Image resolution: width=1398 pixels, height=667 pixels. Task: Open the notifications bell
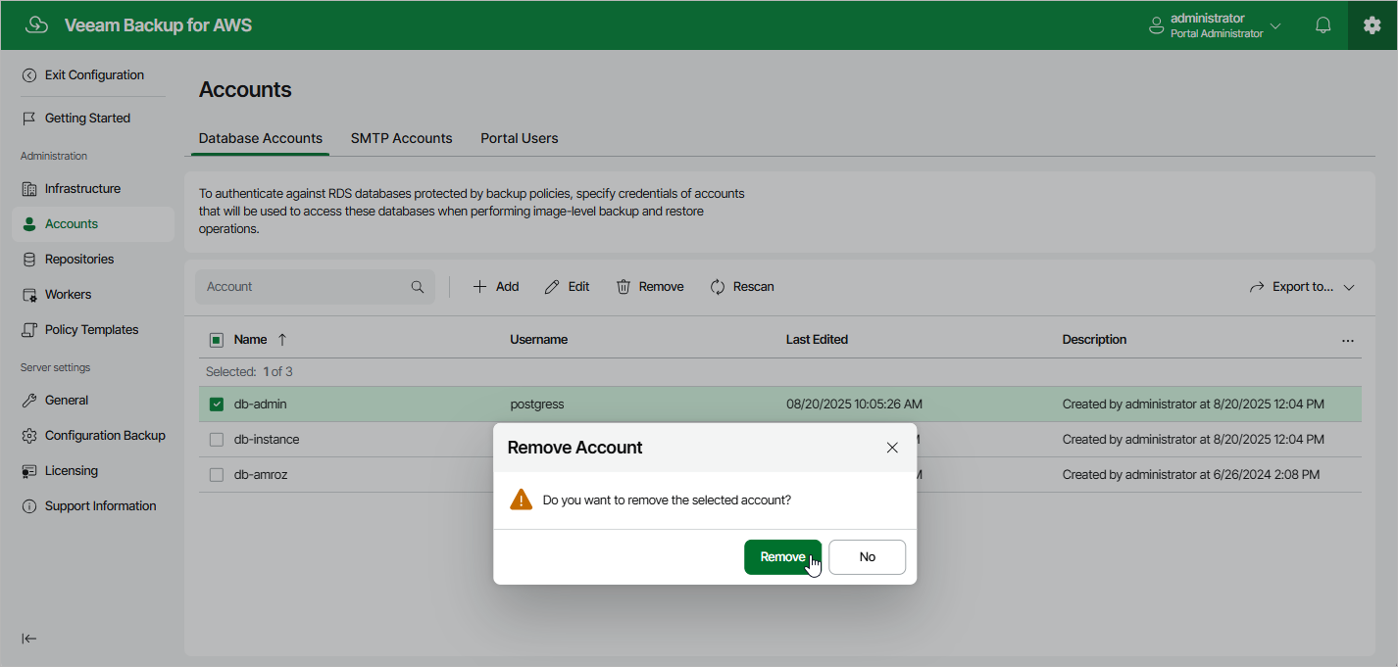[1323, 25]
